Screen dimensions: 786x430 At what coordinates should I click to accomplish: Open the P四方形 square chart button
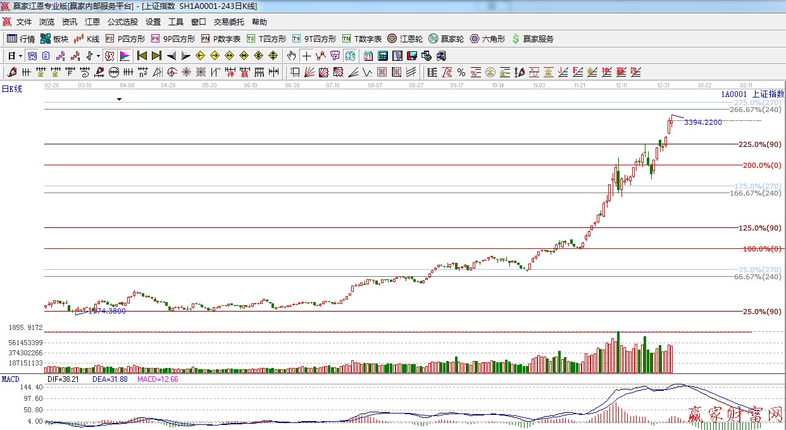click(124, 39)
